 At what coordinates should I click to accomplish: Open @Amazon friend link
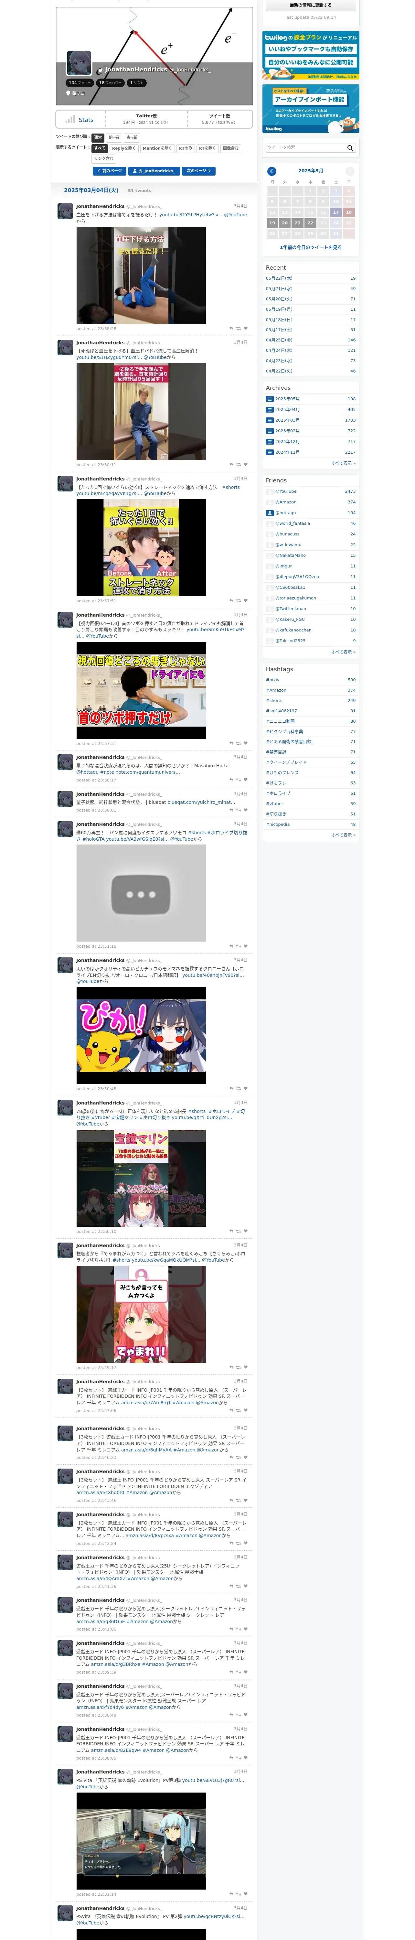[x=286, y=502]
